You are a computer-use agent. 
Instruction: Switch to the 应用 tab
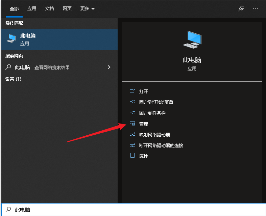click(31, 8)
